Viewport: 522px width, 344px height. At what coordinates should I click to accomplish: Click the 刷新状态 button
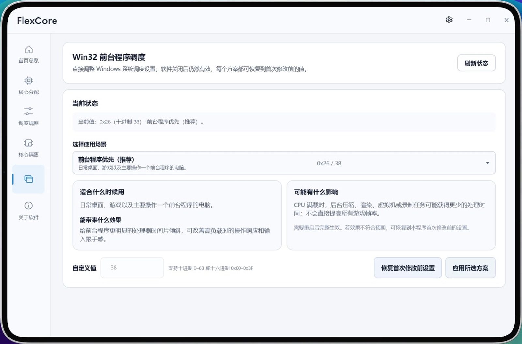(476, 63)
